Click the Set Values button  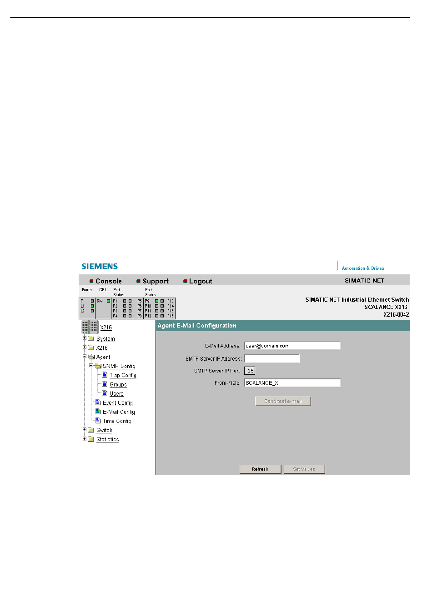[x=304, y=469]
